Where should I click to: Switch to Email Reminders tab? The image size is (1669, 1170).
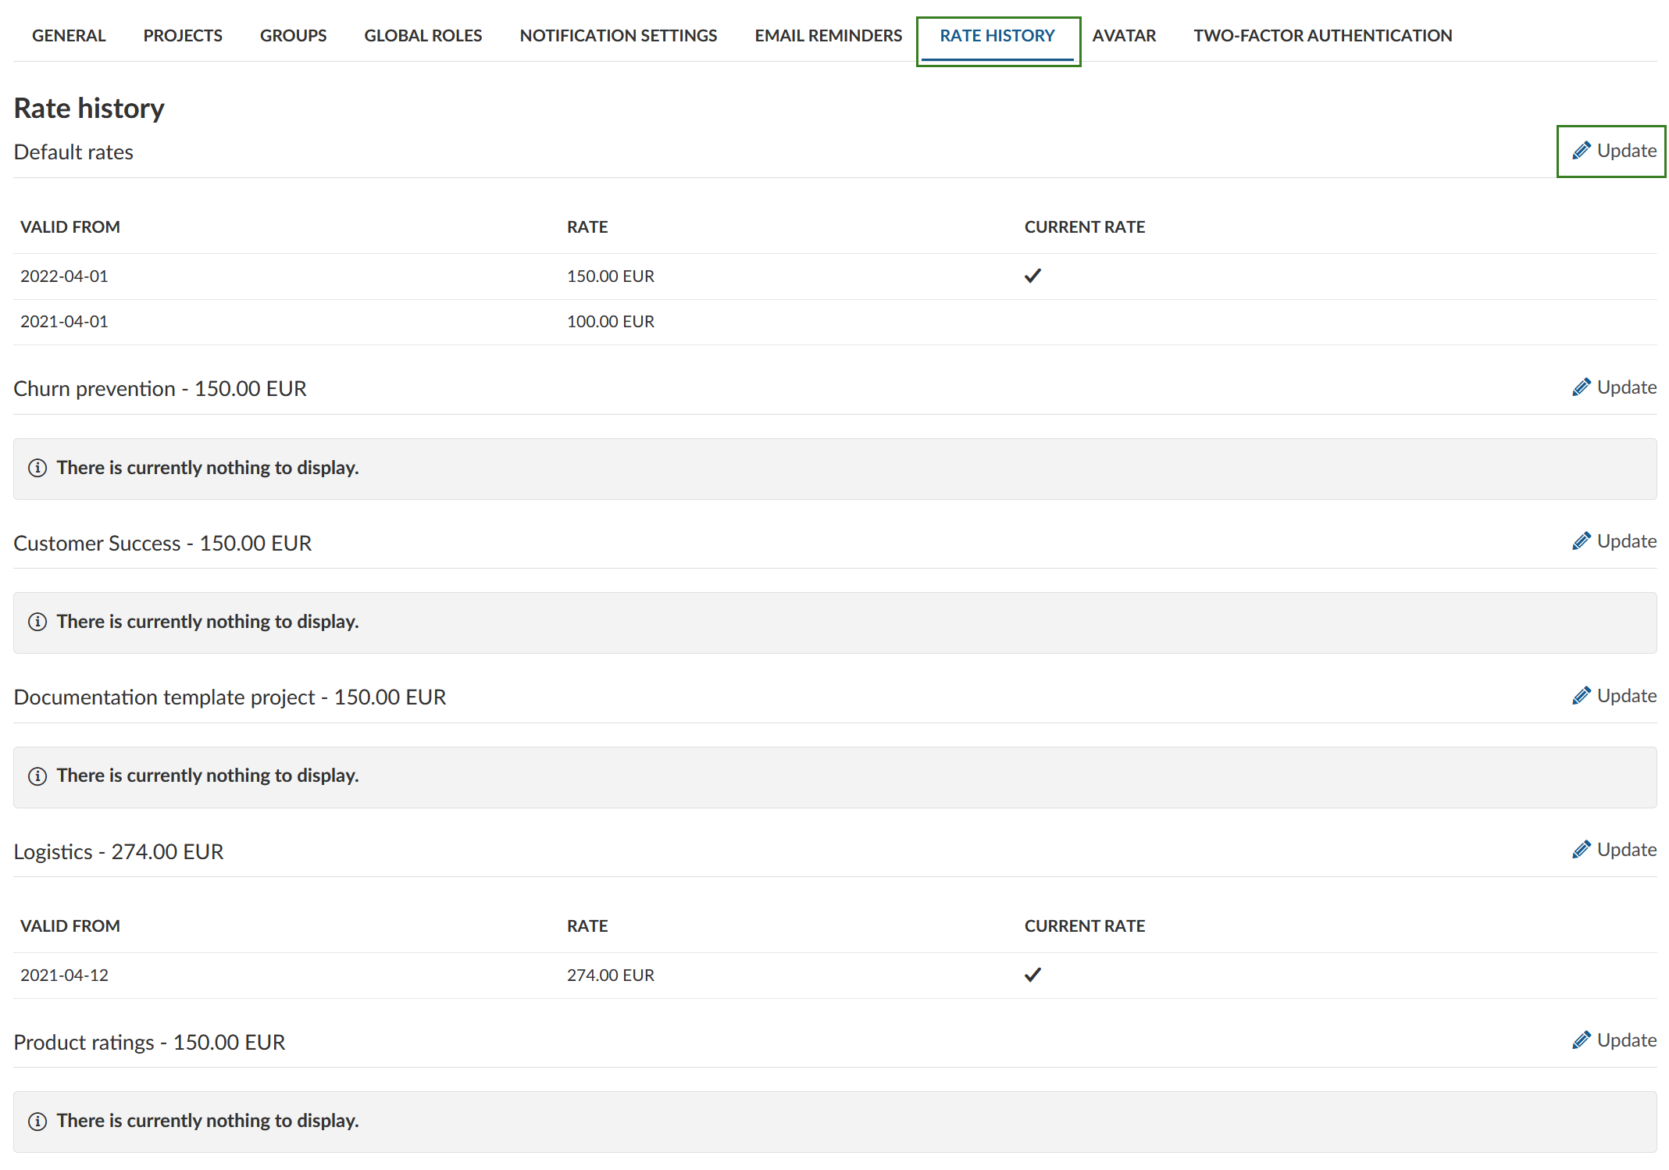click(828, 36)
